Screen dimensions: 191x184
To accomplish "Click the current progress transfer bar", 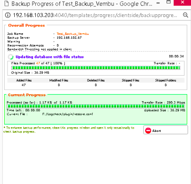I will (x=95, y=106).
